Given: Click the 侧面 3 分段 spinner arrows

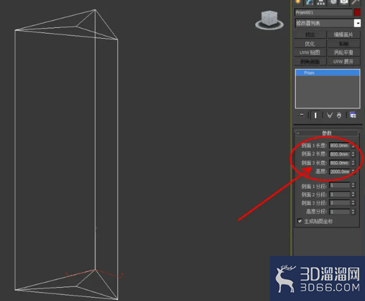Looking at the screenshot, I should [353, 203].
